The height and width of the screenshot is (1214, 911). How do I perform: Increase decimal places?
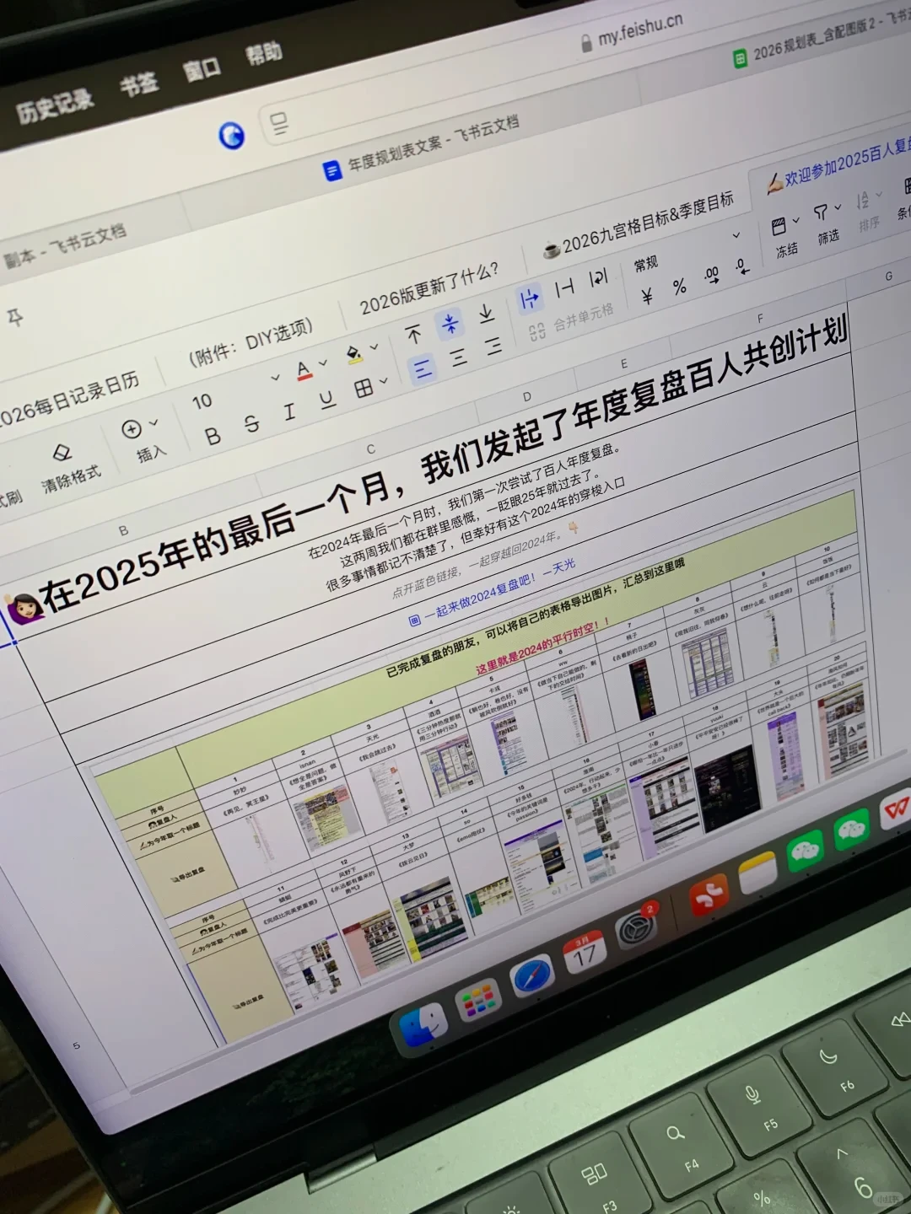(x=712, y=275)
